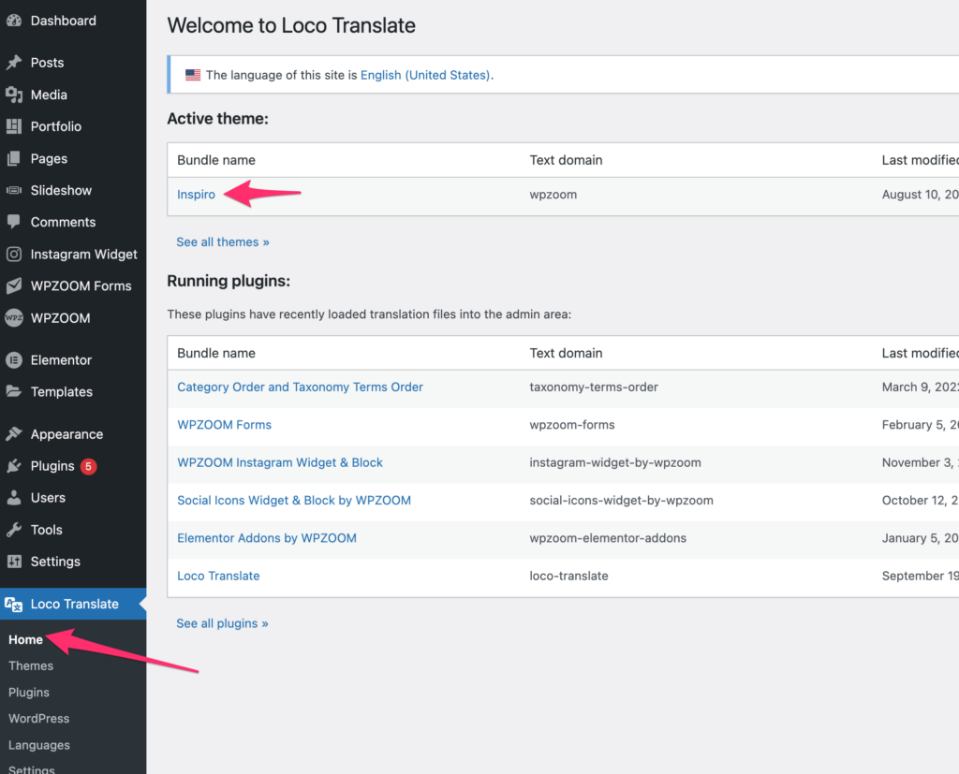Open the Users menu label

click(x=48, y=498)
